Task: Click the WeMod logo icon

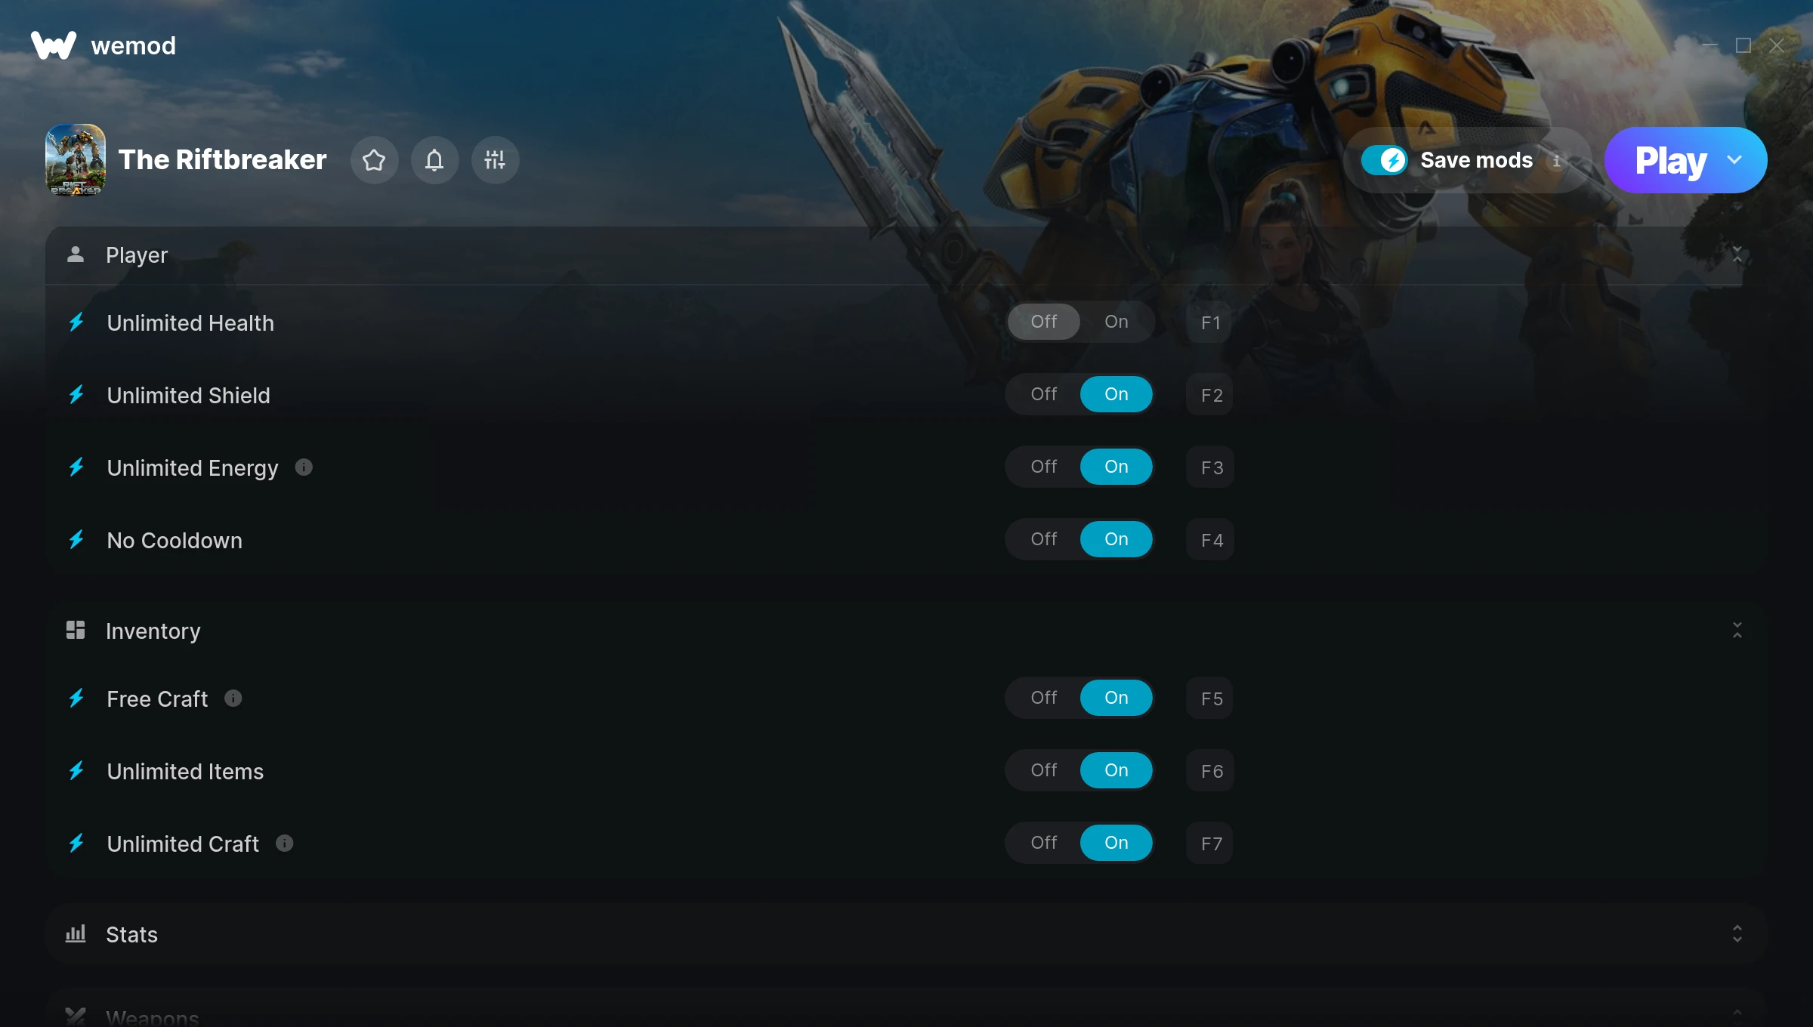Action: 54,45
